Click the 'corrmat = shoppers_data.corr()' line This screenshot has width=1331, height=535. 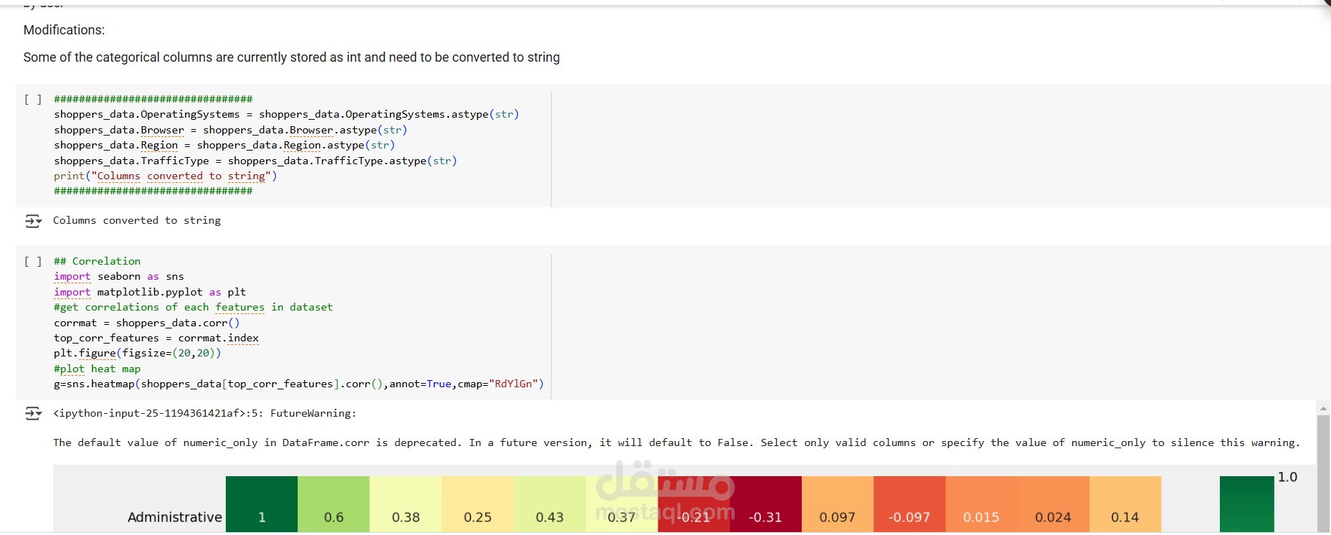(146, 323)
